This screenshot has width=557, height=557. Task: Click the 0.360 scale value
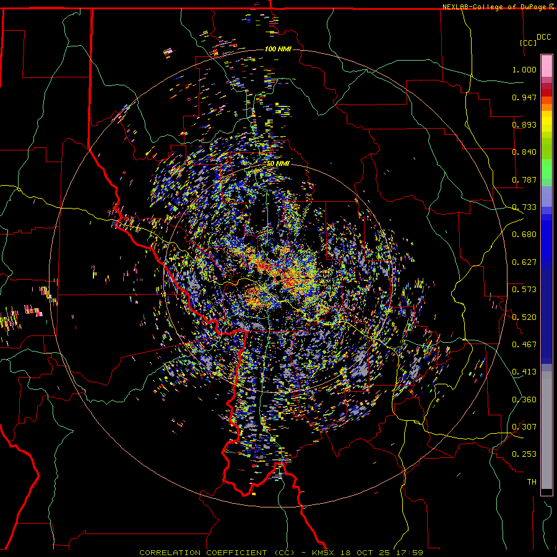(x=524, y=400)
